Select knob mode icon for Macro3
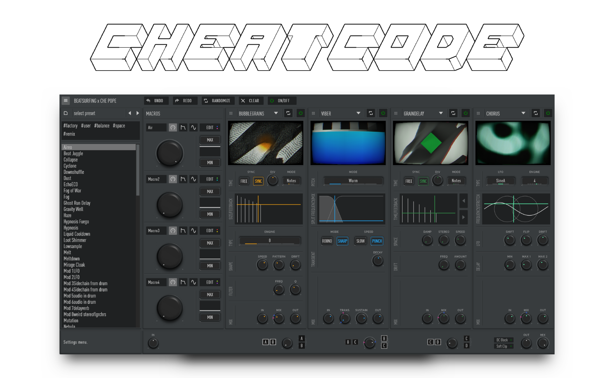Viewport: 614px width, 378px height. pyautogui.click(x=173, y=231)
